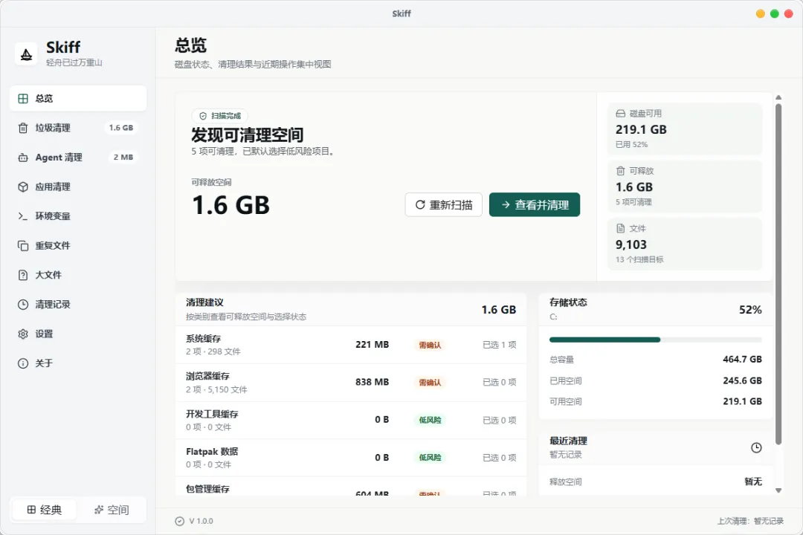The image size is (803, 535).
Task: Select the Flatpak 数据 row
Action: tap(351, 458)
